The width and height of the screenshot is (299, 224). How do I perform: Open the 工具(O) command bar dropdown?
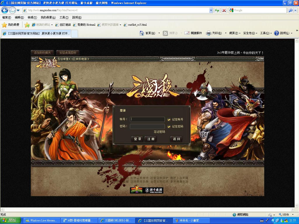(266, 33)
